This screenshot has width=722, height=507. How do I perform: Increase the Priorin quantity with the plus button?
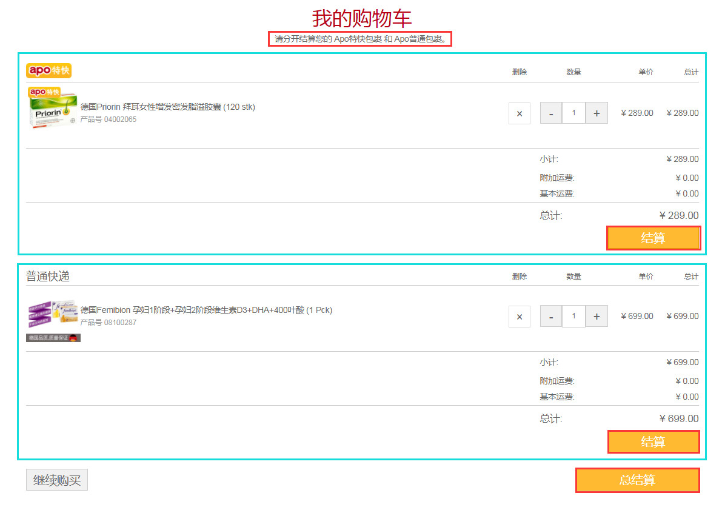click(x=597, y=113)
